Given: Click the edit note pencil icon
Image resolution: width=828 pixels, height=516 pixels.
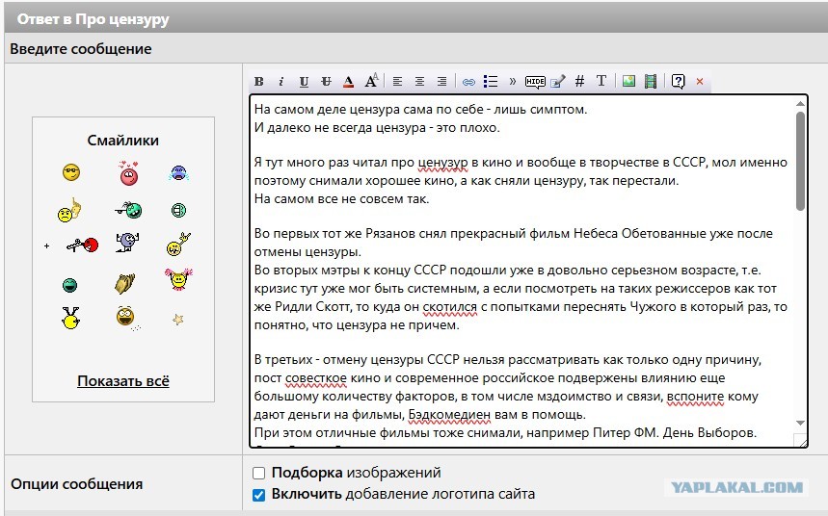Looking at the screenshot, I should pyautogui.click(x=558, y=81).
